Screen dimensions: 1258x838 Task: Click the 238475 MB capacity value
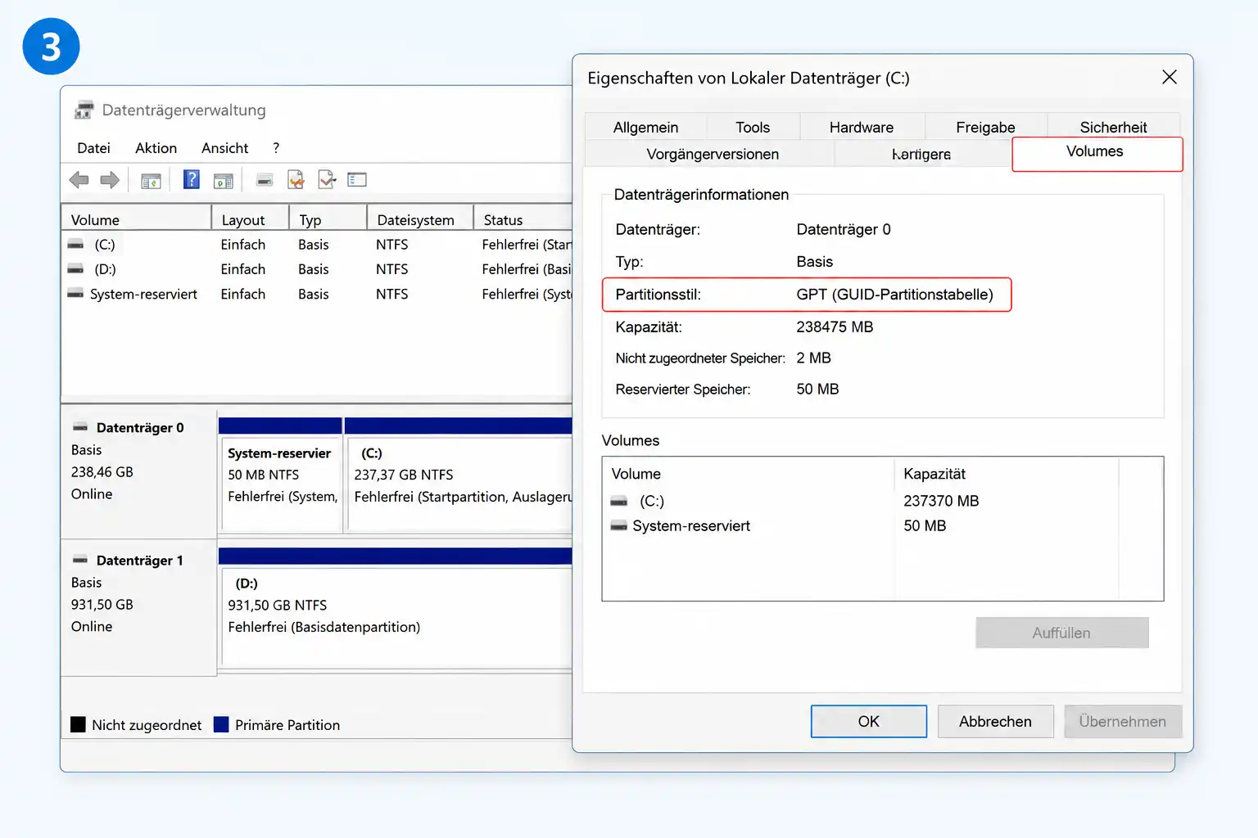[x=835, y=327]
